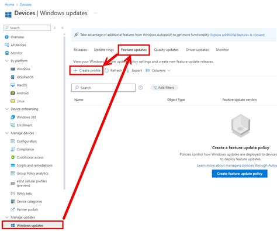The image size is (277, 231).
Task: Click Create feature update policy button
Action: [x=240, y=174]
